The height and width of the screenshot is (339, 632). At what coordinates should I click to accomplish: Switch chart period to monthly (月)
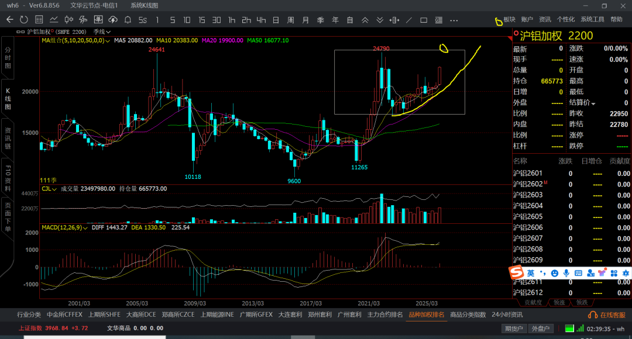[x=305, y=20]
